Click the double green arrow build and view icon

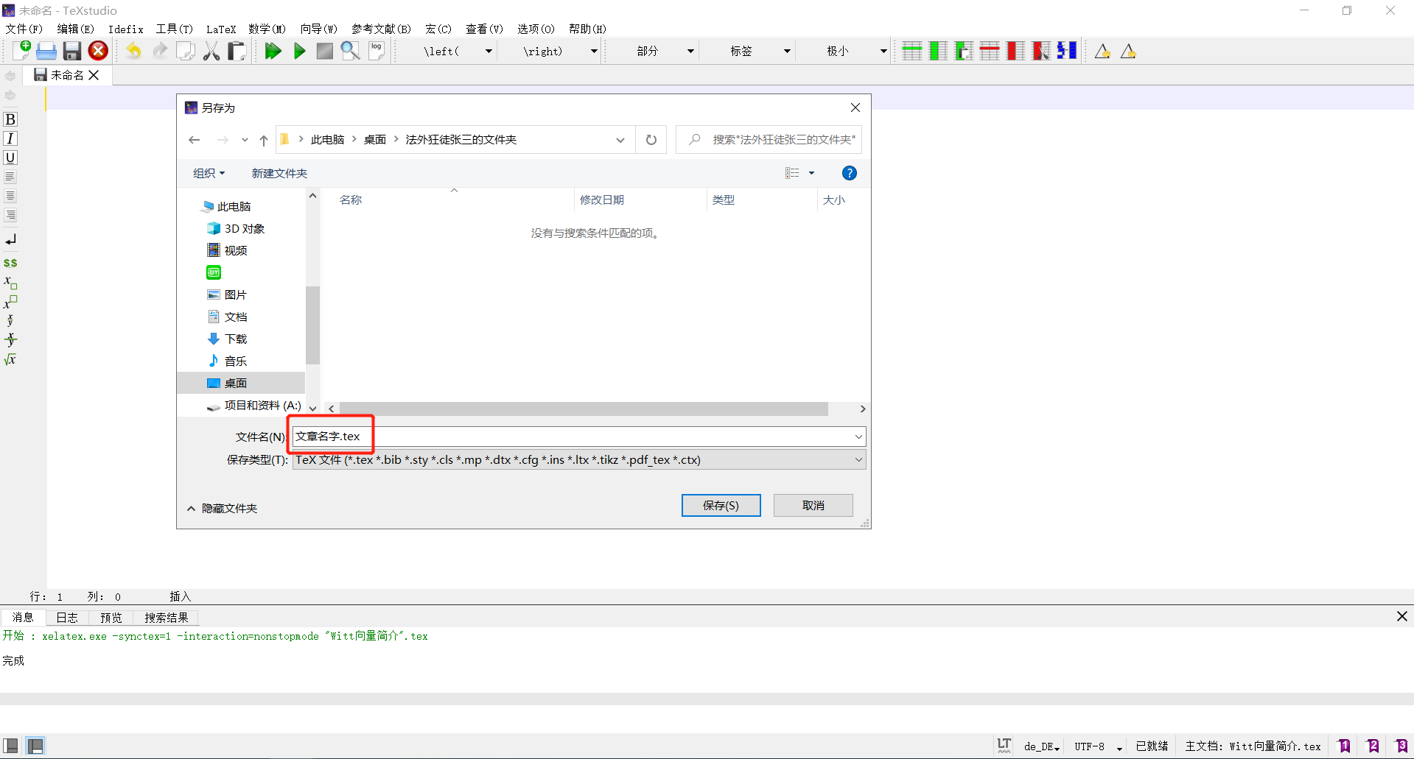click(x=273, y=51)
